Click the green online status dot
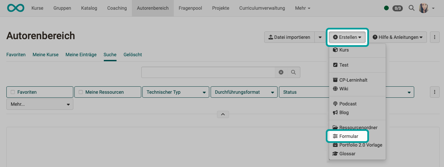The height and width of the screenshot is (167, 444). [x=386, y=8]
